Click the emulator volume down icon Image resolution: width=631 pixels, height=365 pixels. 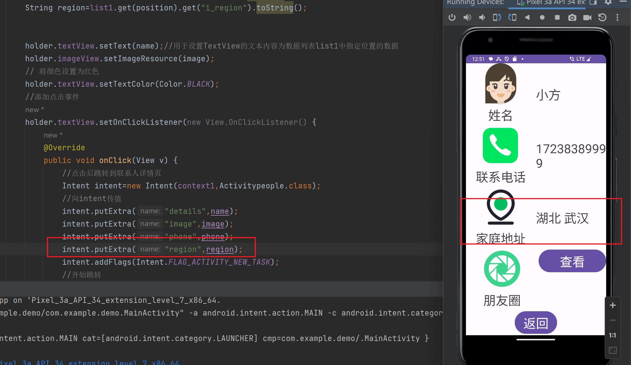coord(482,18)
